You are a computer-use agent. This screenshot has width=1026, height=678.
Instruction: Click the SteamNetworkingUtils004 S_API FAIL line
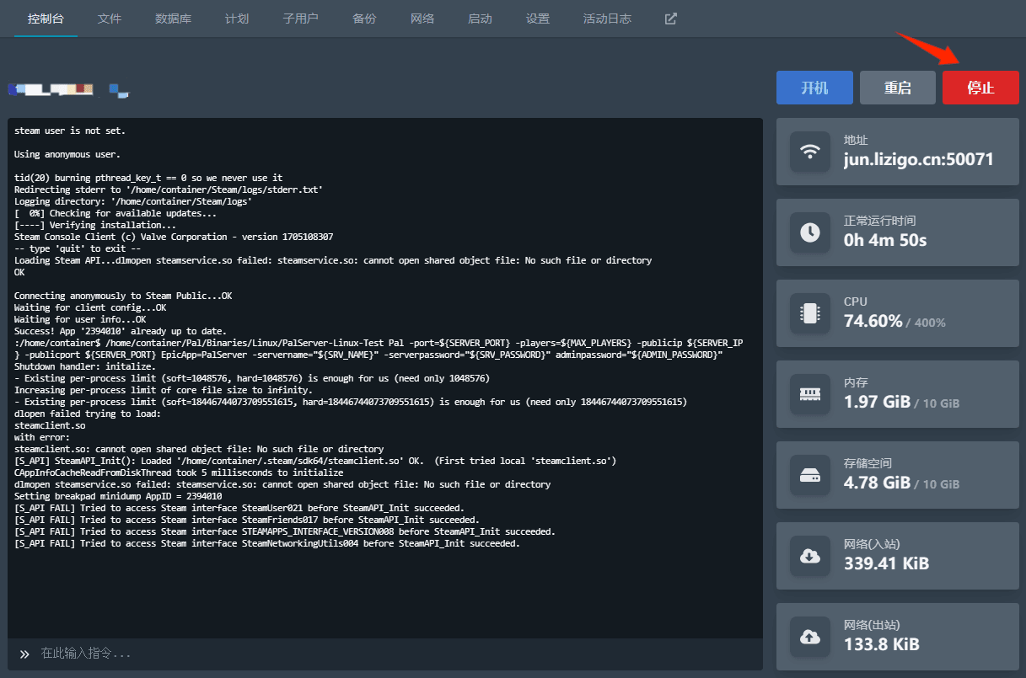[x=267, y=543]
